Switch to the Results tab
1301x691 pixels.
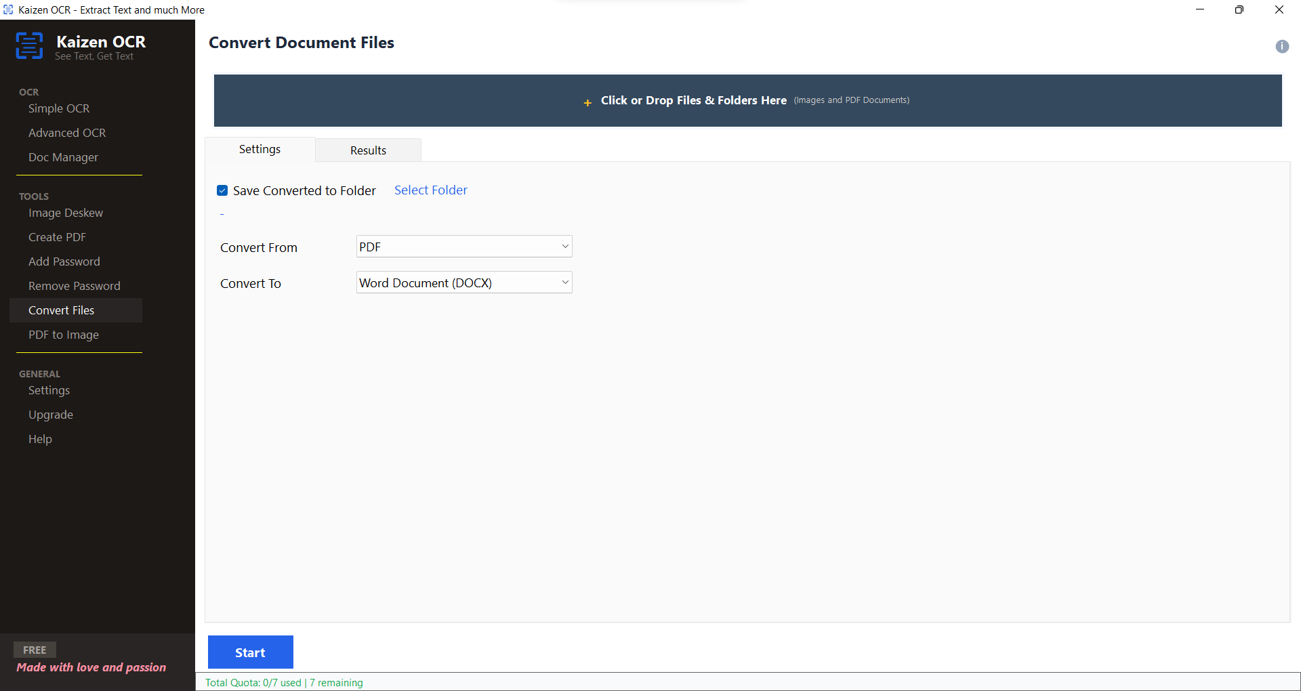point(368,150)
